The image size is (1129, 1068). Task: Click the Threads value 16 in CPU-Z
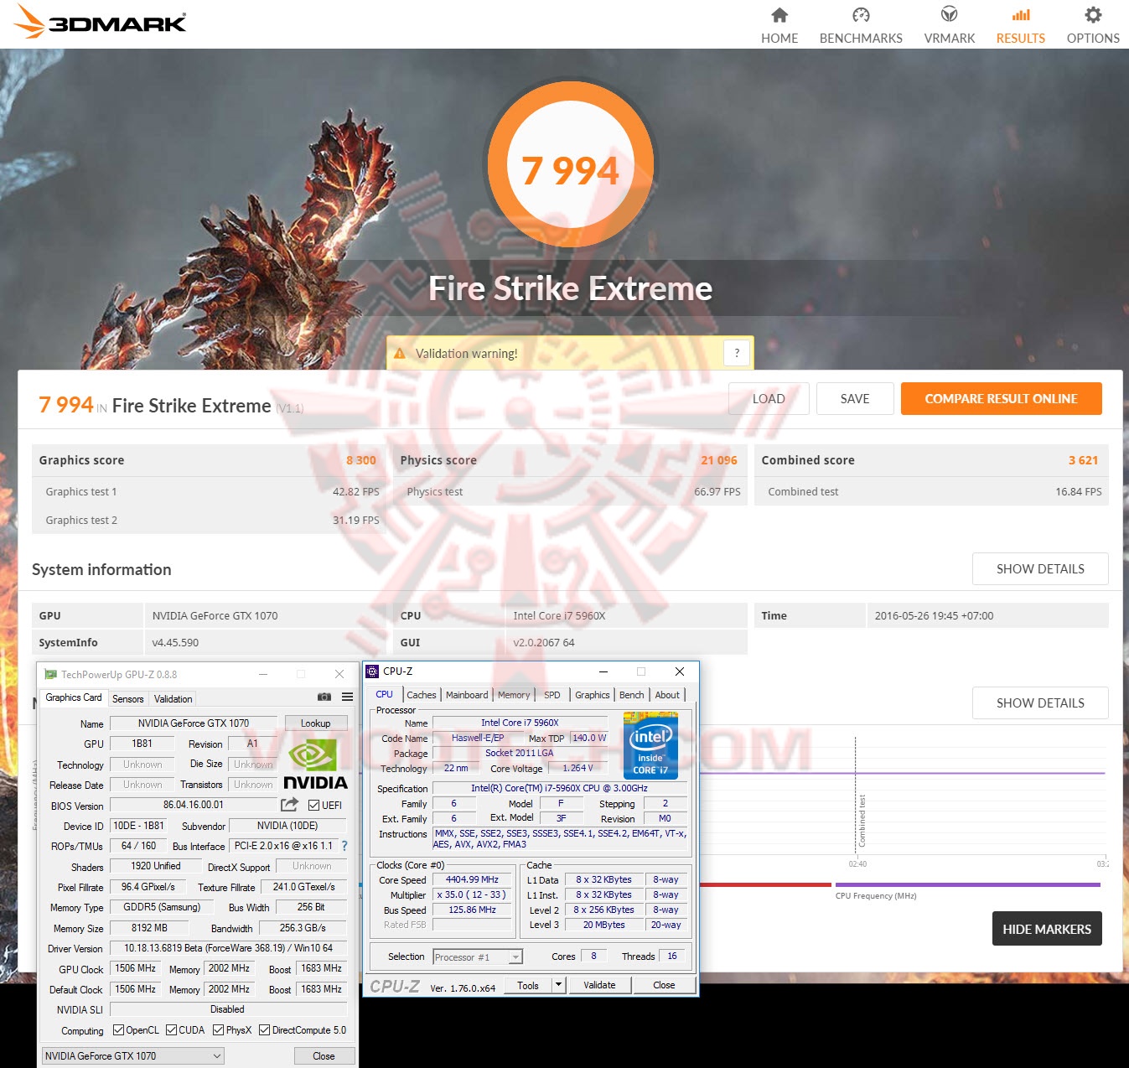[672, 956]
